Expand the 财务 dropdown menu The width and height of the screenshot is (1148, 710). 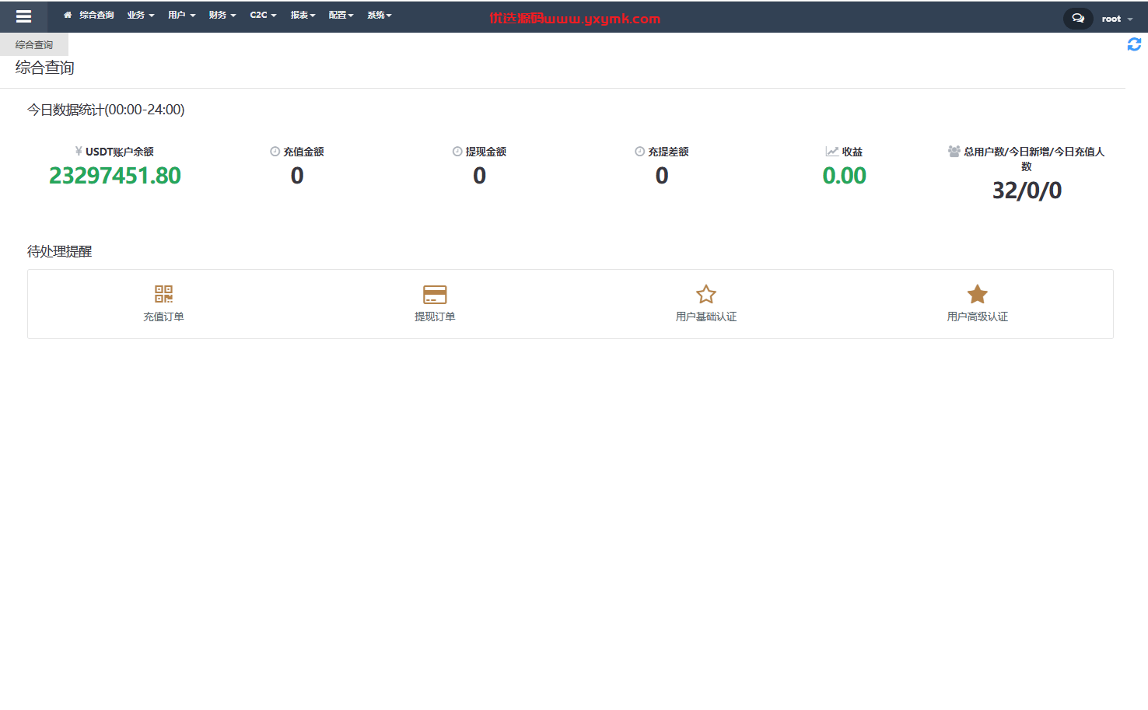222,15
